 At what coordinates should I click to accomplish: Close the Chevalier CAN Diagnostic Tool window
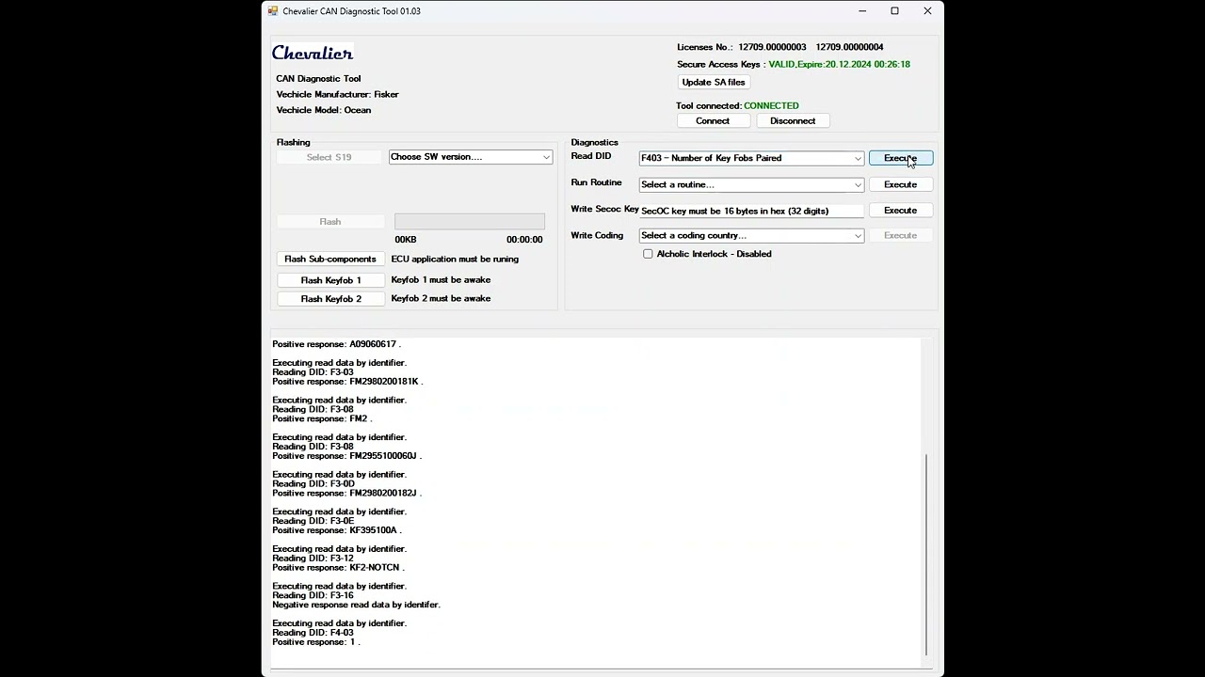click(x=927, y=11)
